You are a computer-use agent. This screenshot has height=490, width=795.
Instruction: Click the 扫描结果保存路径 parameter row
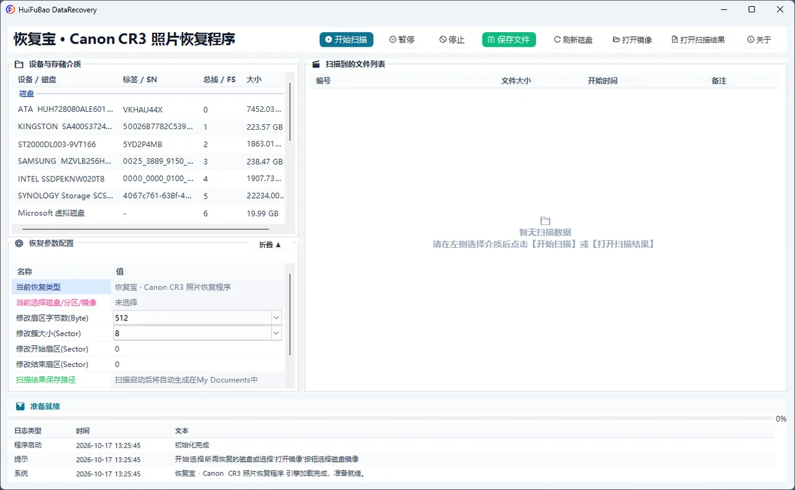click(148, 379)
